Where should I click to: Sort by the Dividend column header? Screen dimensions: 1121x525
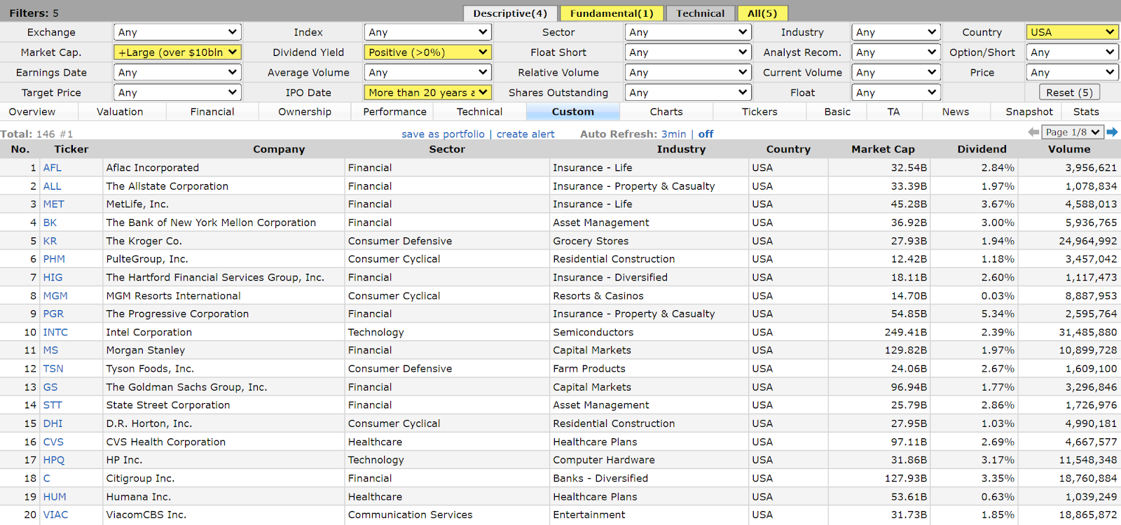coord(982,149)
